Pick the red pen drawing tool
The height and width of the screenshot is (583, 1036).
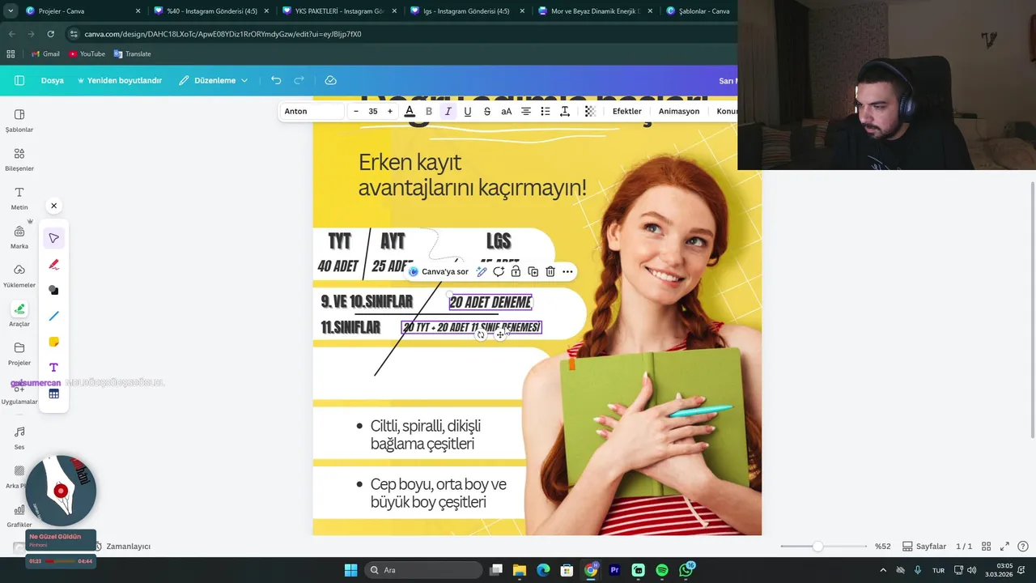pyautogui.click(x=53, y=264)
